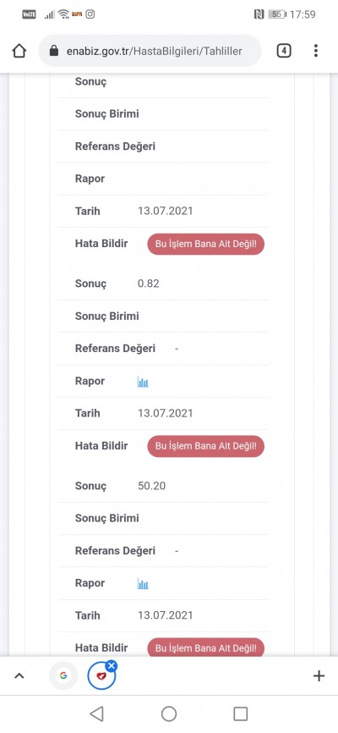Open the tab switcher showing 4 tabs
This screenshot has width=338, height=733.
(284, 51)
